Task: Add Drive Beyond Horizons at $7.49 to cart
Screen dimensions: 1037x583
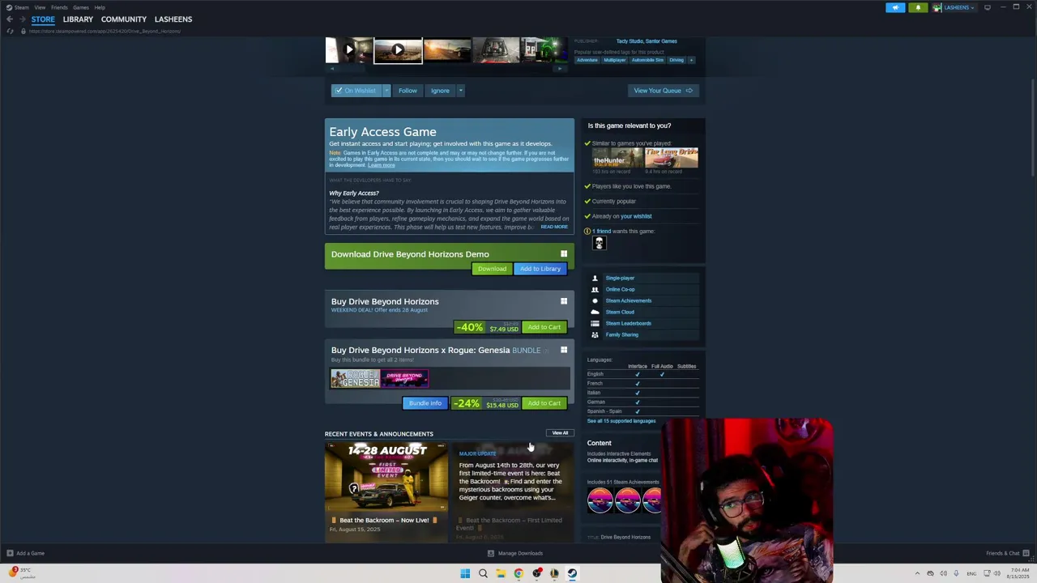Action: [544, 327]
